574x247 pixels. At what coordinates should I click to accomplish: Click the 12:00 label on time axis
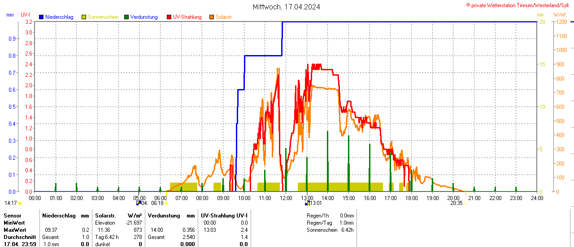click(286, 198)
